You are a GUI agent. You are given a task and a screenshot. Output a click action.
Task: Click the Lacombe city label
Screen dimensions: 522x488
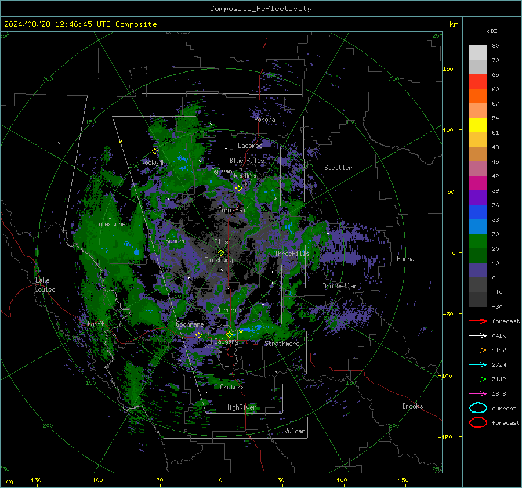click(250, 146)
